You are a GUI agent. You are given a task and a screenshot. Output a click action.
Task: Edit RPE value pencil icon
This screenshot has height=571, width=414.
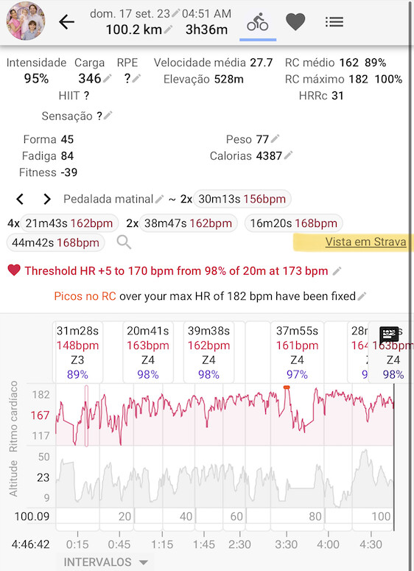click(x=136, y=78)
